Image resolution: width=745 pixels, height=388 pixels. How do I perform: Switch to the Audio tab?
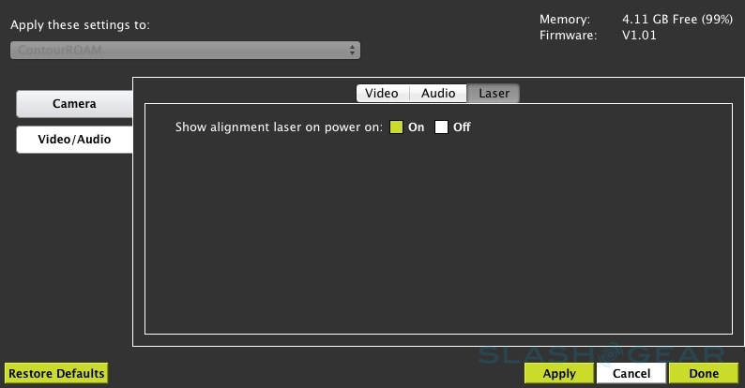point(438,93)
